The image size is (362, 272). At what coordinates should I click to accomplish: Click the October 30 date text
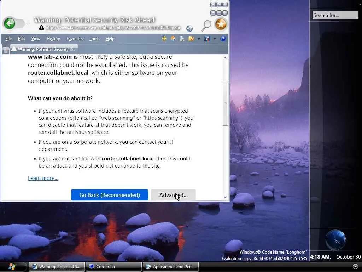(x=348, y=257)
